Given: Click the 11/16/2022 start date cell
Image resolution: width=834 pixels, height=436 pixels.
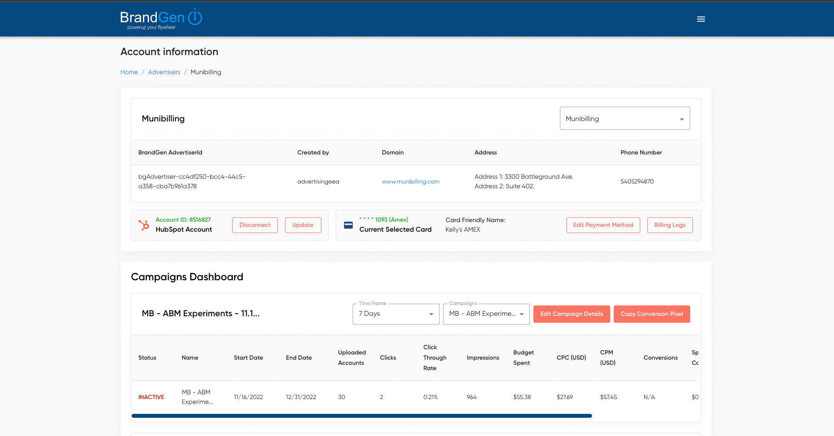Looking at the screenshot, I should point(248,397).
